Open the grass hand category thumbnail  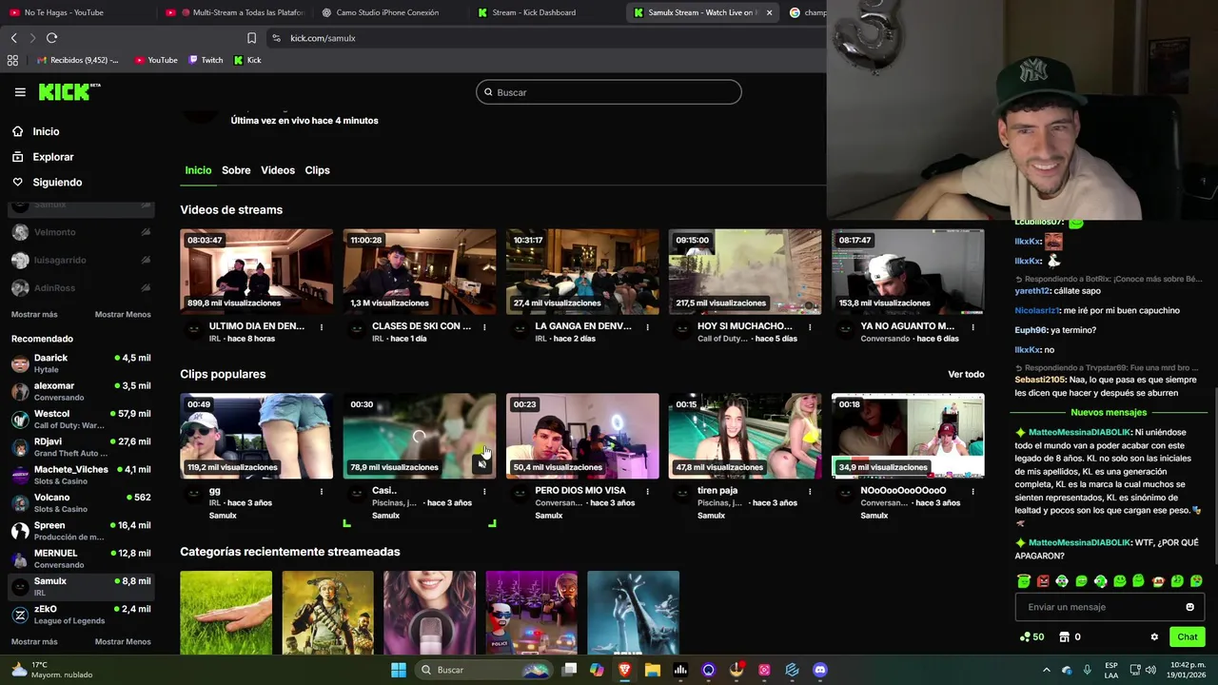point(226,613)
